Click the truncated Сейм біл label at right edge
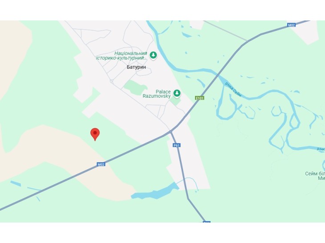This screenshot has height=243, width=325. click(x=315, y=176)
